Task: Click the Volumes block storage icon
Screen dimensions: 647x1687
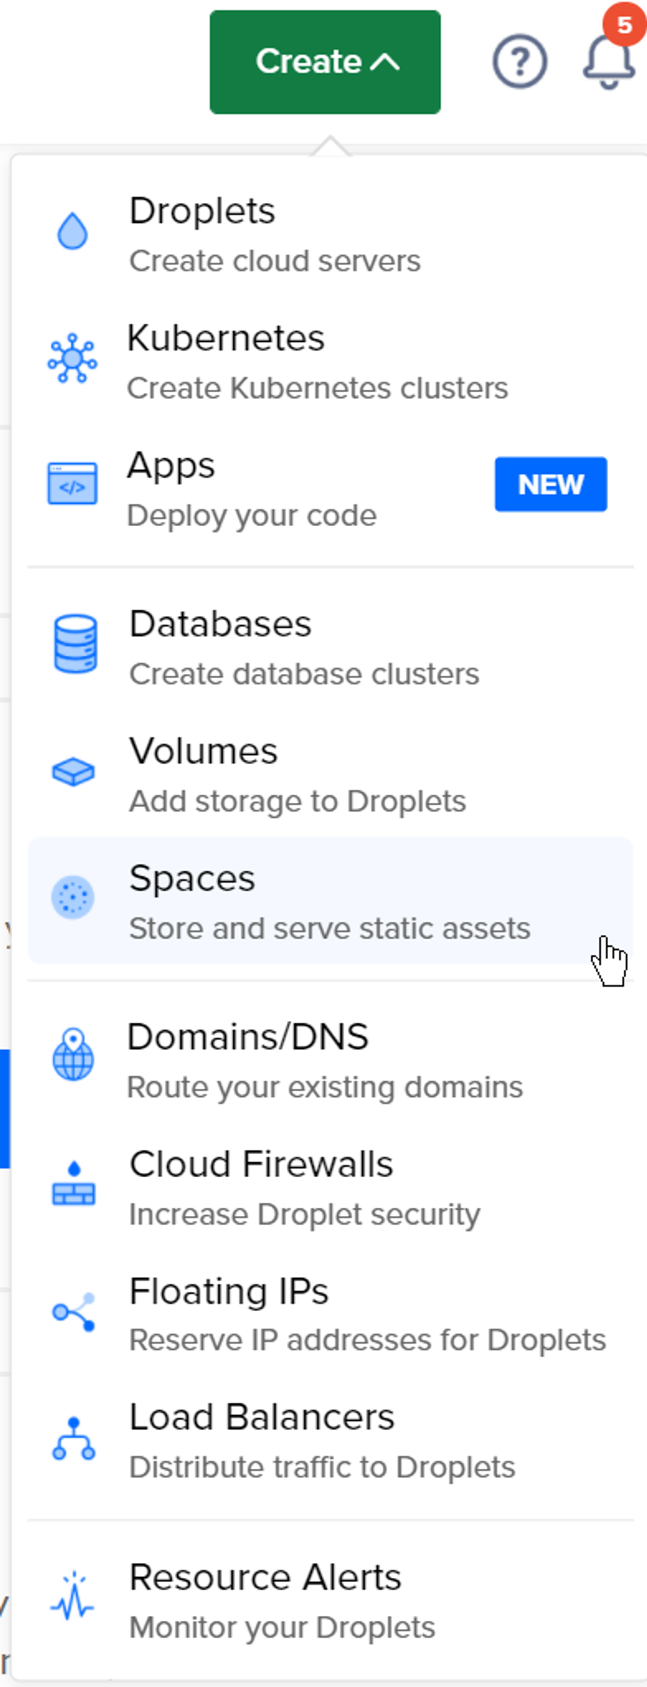Action: click(x=73, y=772)
